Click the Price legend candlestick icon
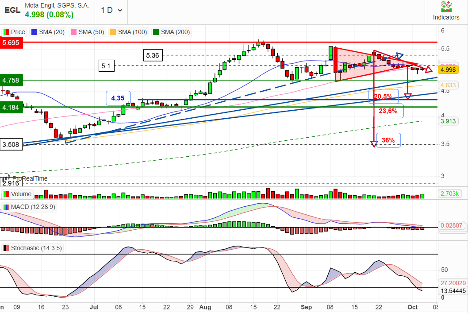The width and height of the screenshot is (468, 313). pos(6,32)
